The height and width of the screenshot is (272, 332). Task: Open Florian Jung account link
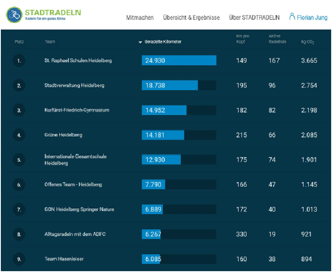coord(312,17)
